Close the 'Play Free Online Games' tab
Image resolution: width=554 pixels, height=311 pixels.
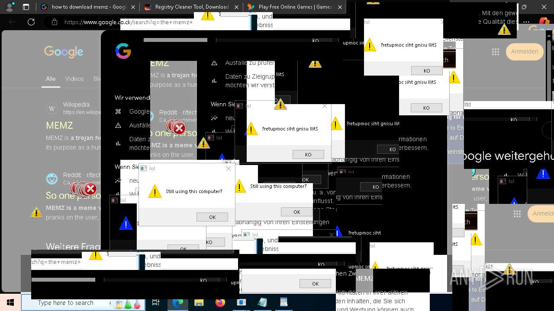pyautogui.click(x=340, y=7)
